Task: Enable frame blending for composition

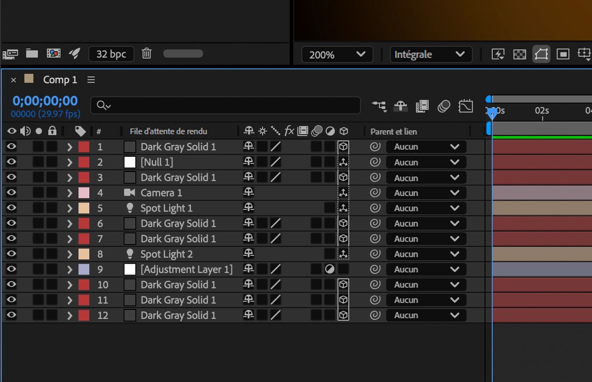Action: coord(422,105)
